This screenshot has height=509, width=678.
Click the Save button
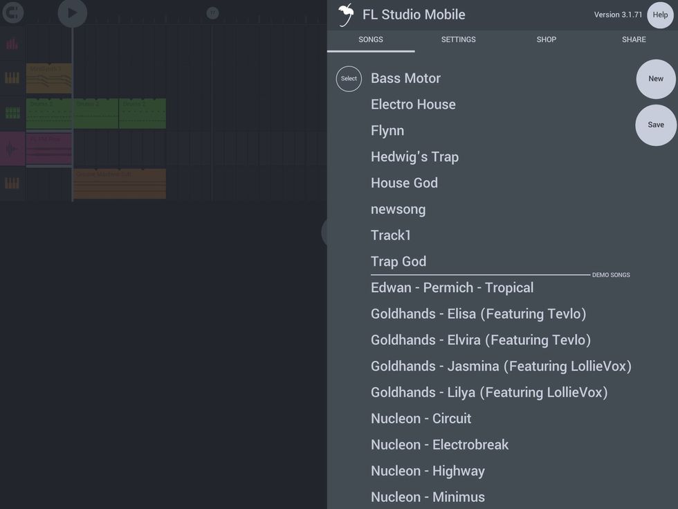656,125
